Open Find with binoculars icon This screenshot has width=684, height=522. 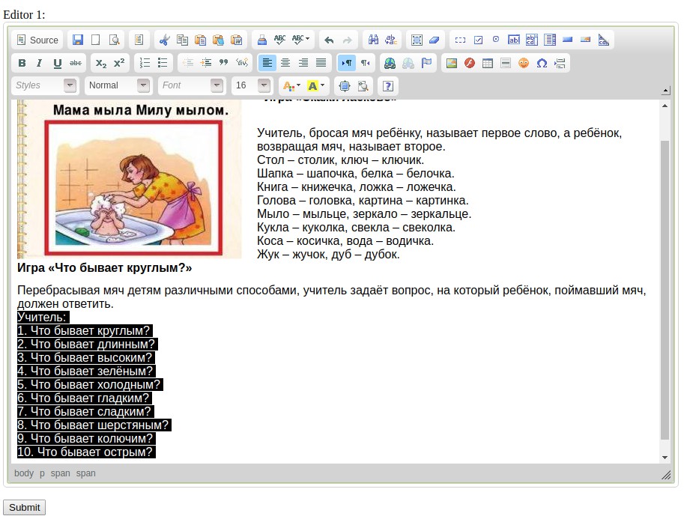tap(373, 40)
